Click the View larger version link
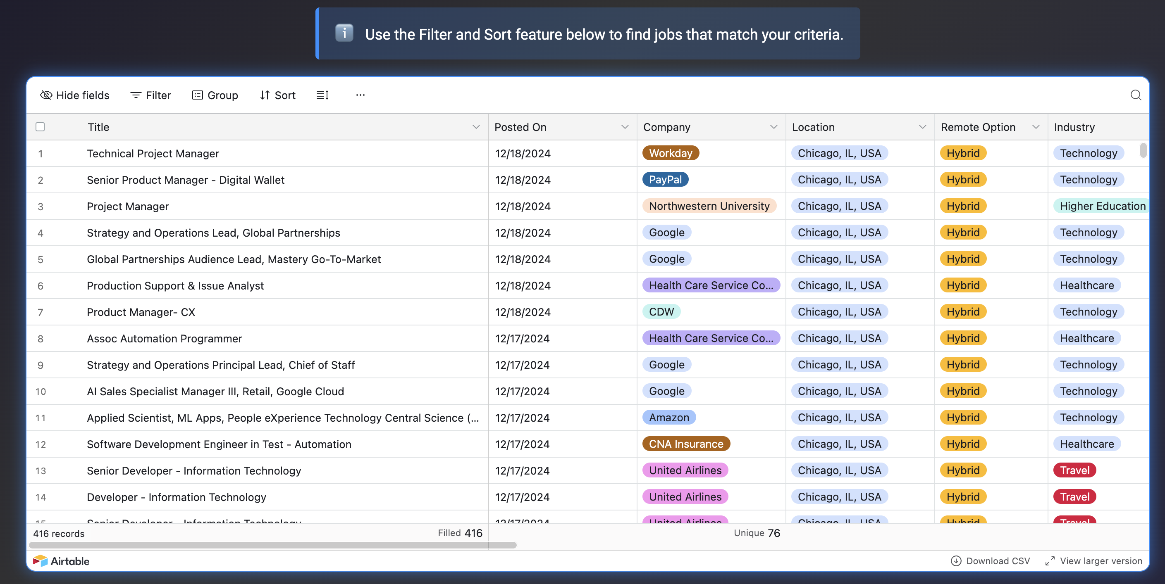The width and height of the screenshot is (1165, 584). 1101,560
